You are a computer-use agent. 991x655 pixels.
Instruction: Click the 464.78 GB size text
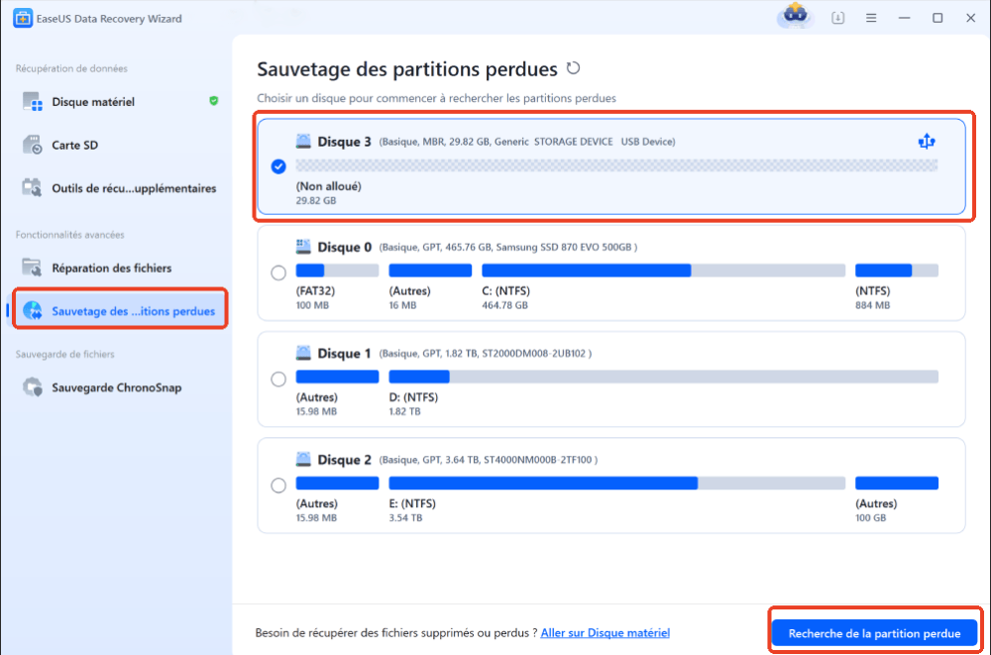coord(504,305)
